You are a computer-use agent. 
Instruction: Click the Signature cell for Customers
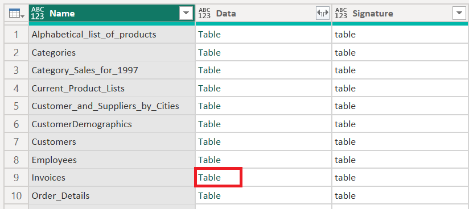coord(400,142)
